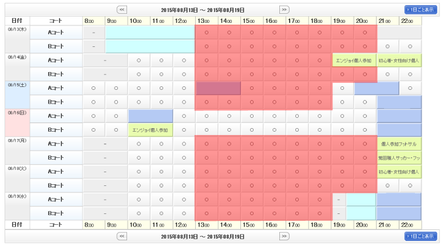Open エンジョイ個人参加 event on 08/16 Bコート
The image size is (443, 246).
pos(150,130)
